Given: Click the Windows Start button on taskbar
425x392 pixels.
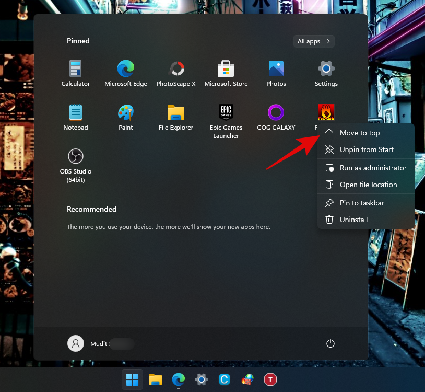Looking at the screenshot, I should [133, 379].
